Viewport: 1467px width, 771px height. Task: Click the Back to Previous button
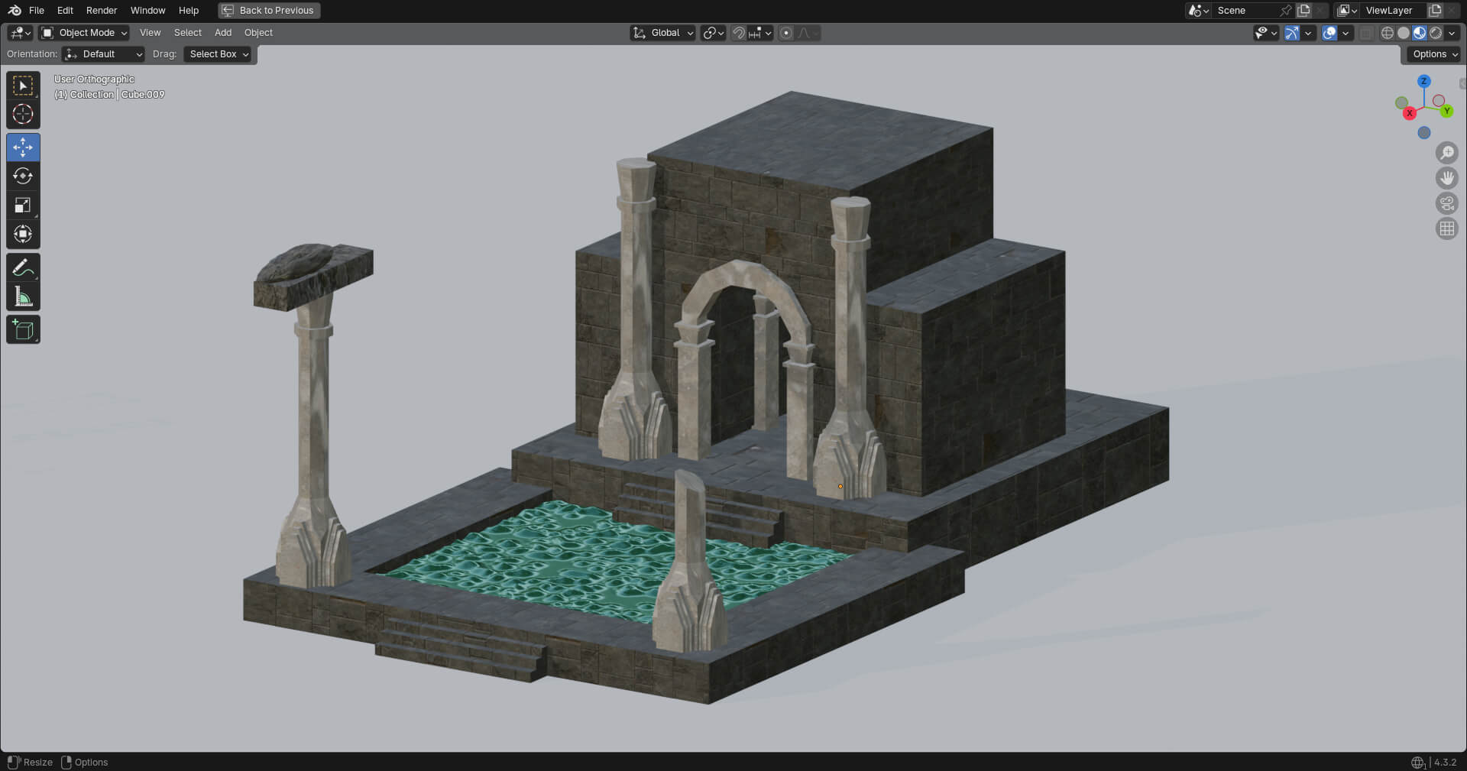click(269, 11)
